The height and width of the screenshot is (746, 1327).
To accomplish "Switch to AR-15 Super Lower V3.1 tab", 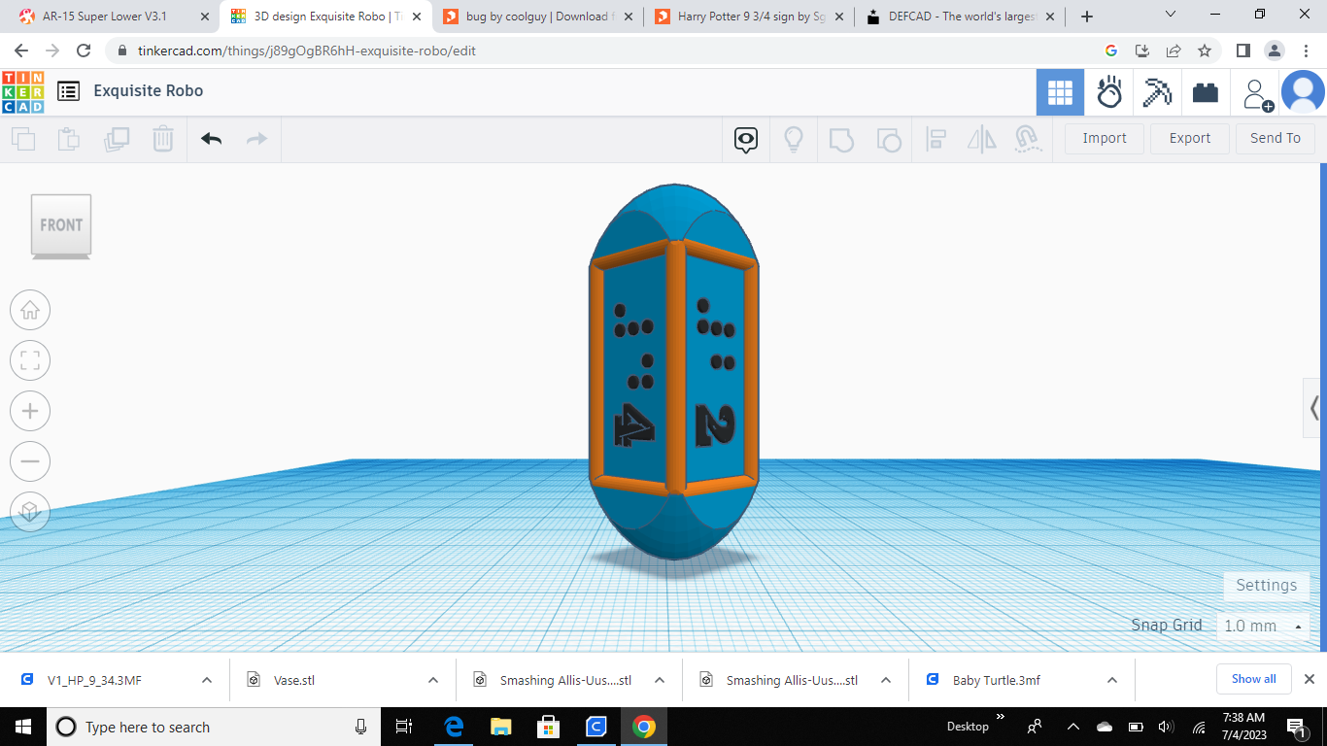I will coord(113,17).
